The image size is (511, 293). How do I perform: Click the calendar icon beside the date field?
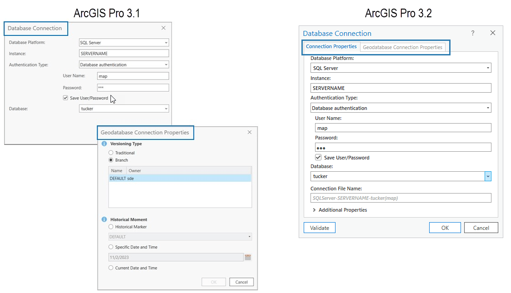click(248, 257)
